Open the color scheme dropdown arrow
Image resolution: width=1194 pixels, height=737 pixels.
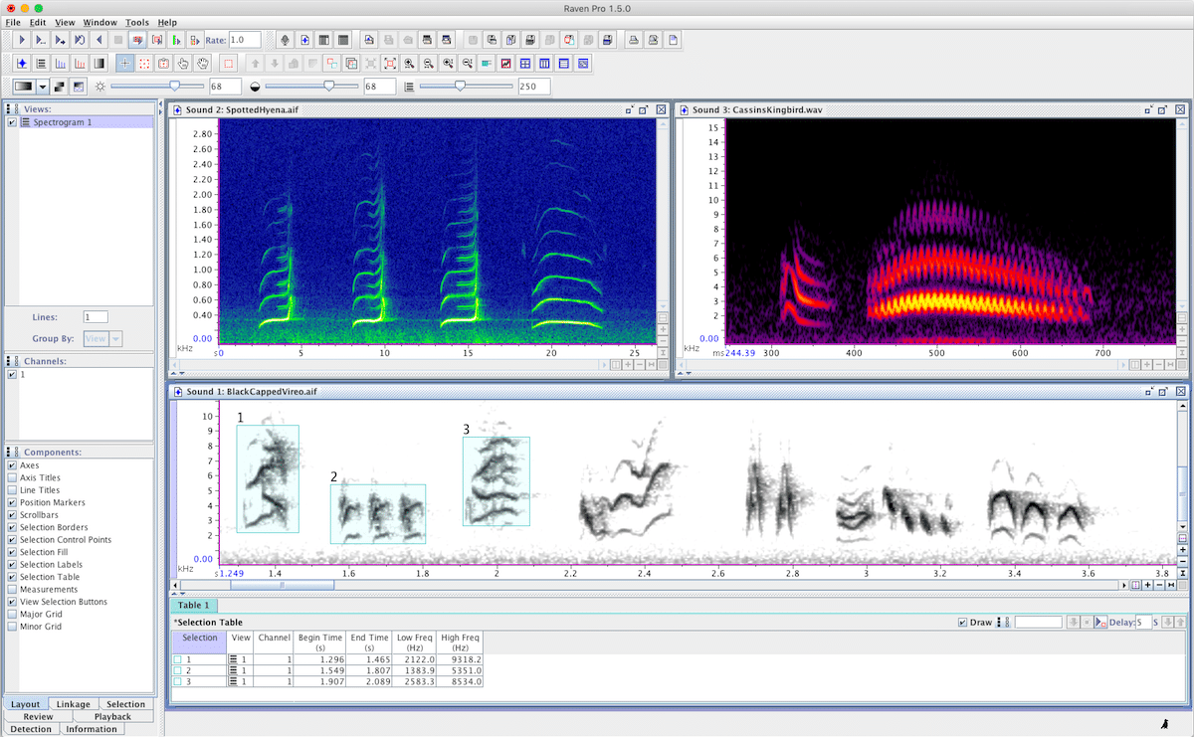[43, 87]
